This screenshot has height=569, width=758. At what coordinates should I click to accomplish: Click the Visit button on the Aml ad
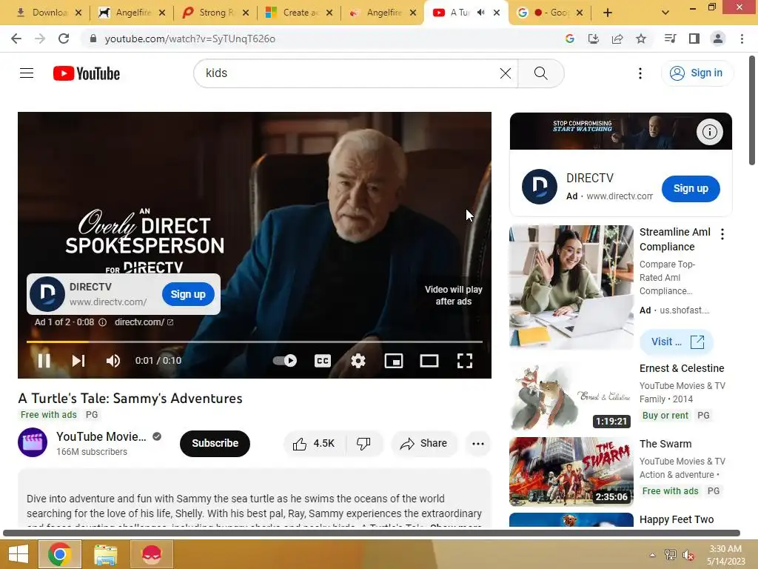pos(677,342)
